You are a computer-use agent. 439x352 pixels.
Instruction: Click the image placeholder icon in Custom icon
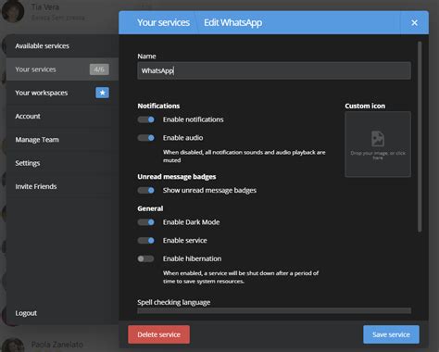[x=378, y=139]
